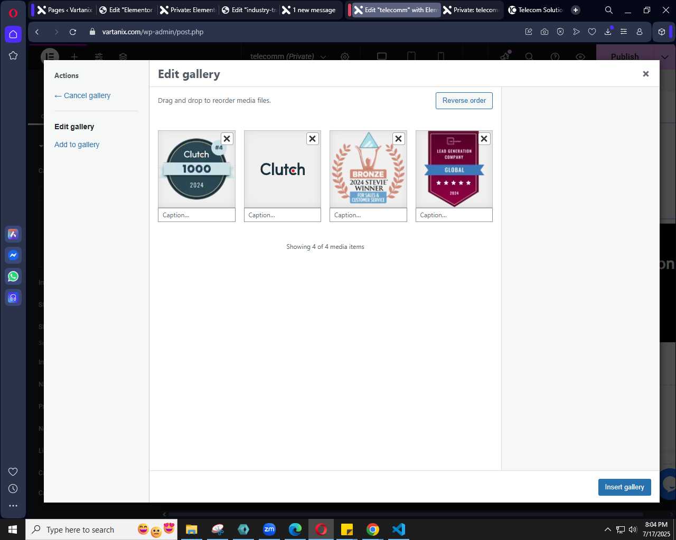676x540 pixels.
Task: Expand the Publish options dropdown arrow
Action: (x=664, y=56)
